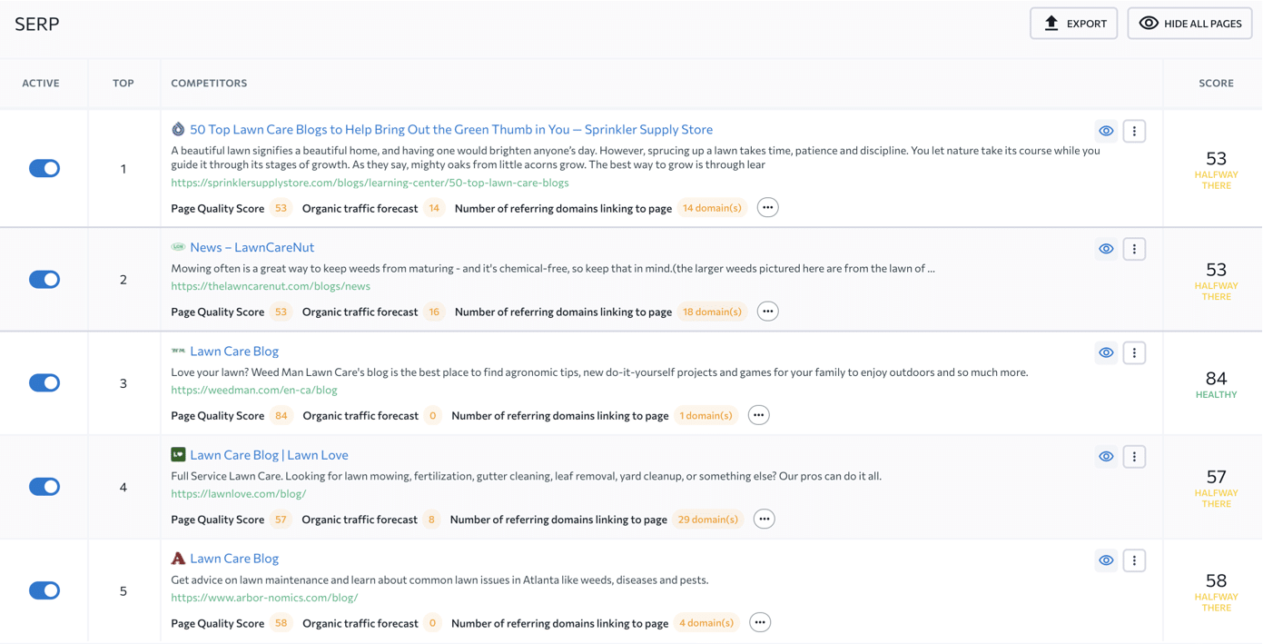Open kebab menu for Lawn Love result

tap(1134, 456)
